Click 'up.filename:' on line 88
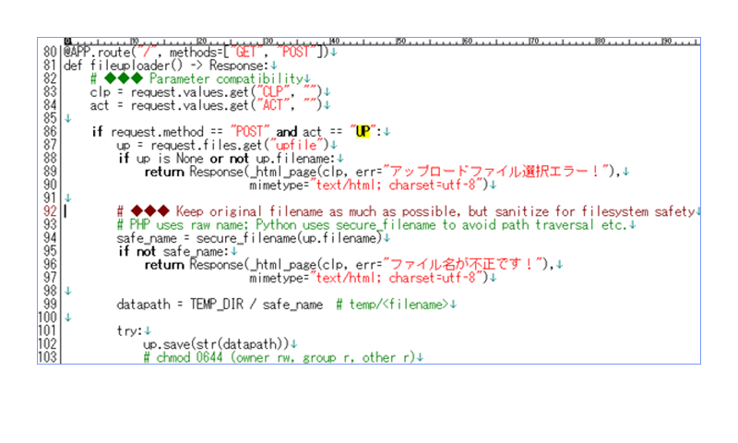Image resolution: width=738 pixels, height=443 pixels. tap(295, 158)
